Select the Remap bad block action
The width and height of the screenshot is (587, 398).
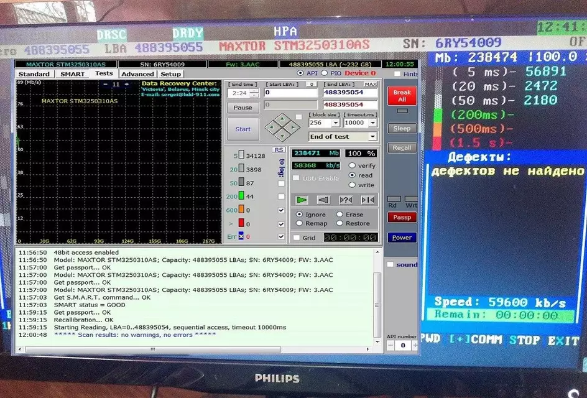pyautogui.click(x=299, y=223)
